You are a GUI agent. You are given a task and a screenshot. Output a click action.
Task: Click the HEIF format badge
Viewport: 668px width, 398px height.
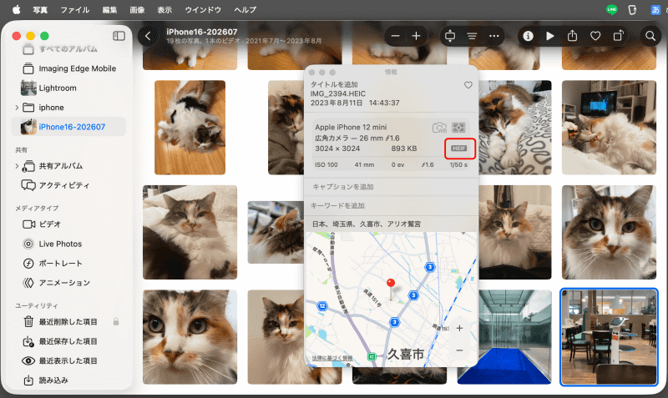(458, 149)
